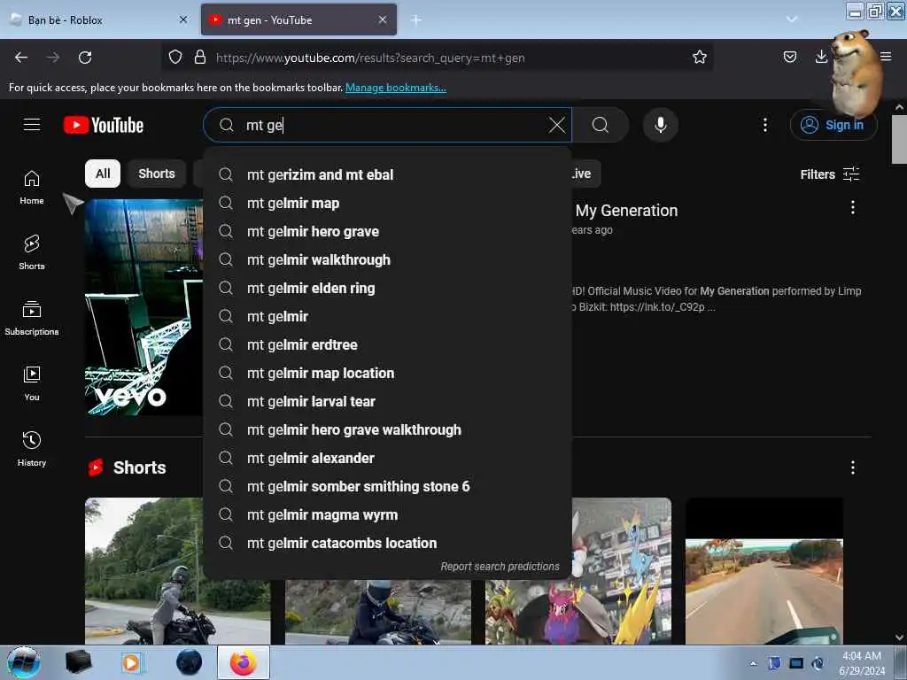This screenshot has width=907, height=680.
Task: Choose suggestion mt gelmir map
Action: pyautogui.click(x=388, y=203)
